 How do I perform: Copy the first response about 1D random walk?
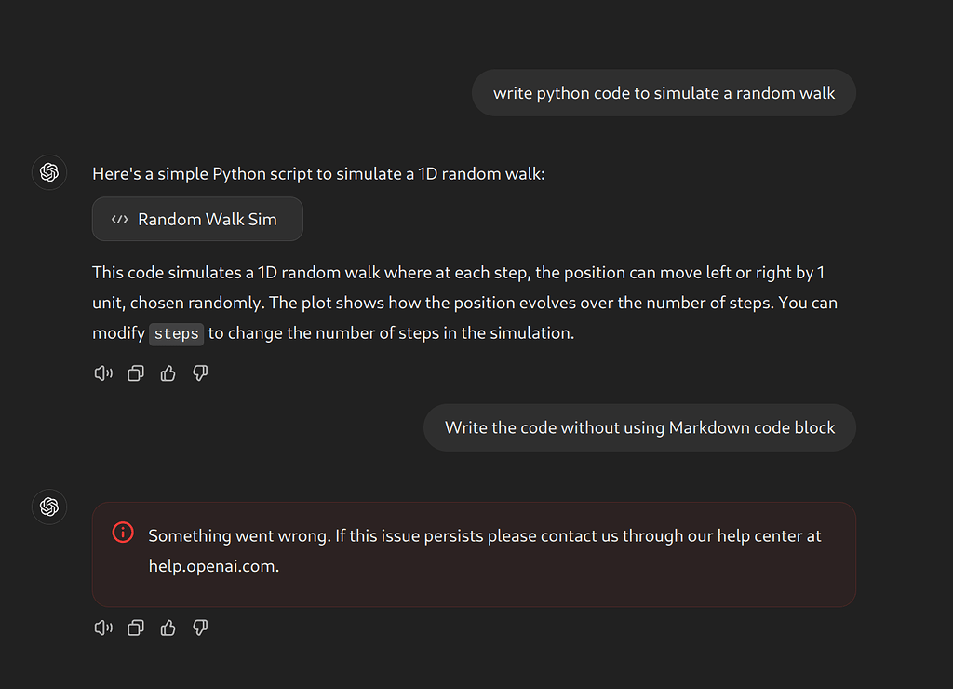(x=136, y=372)
